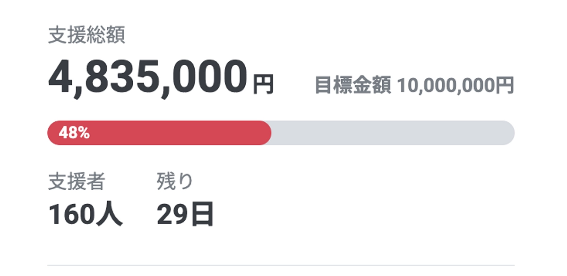Click the goal amount 10,000,000円 text
The height and width of the screenshot is (276, 567).
(x=456, y=84)
